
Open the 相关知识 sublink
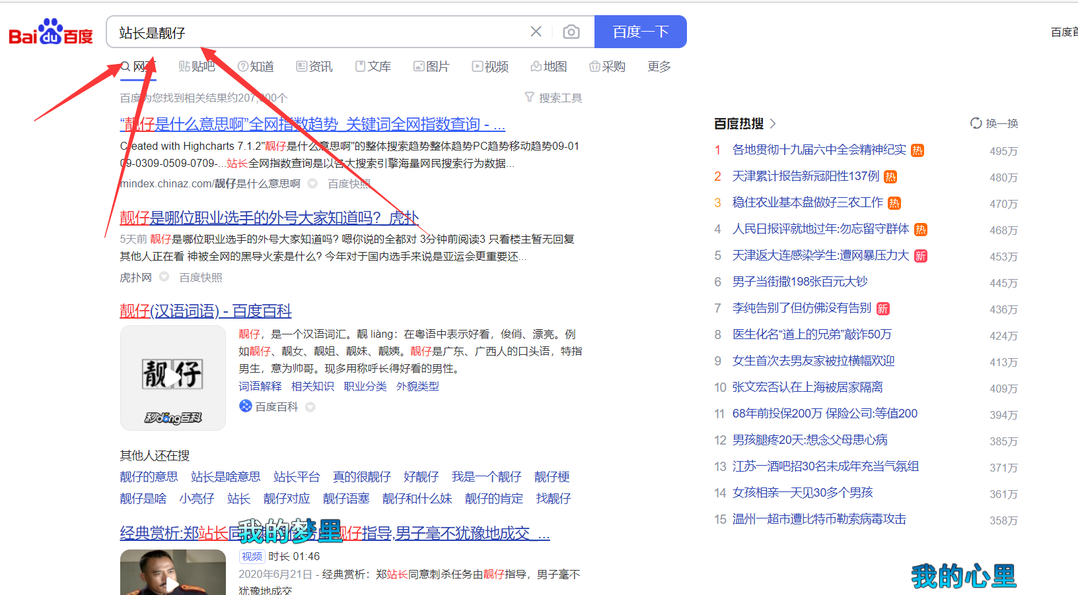[x=312, y=387]
